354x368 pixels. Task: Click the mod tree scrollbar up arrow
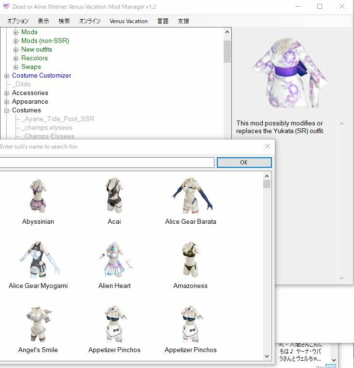pos(227,32)
